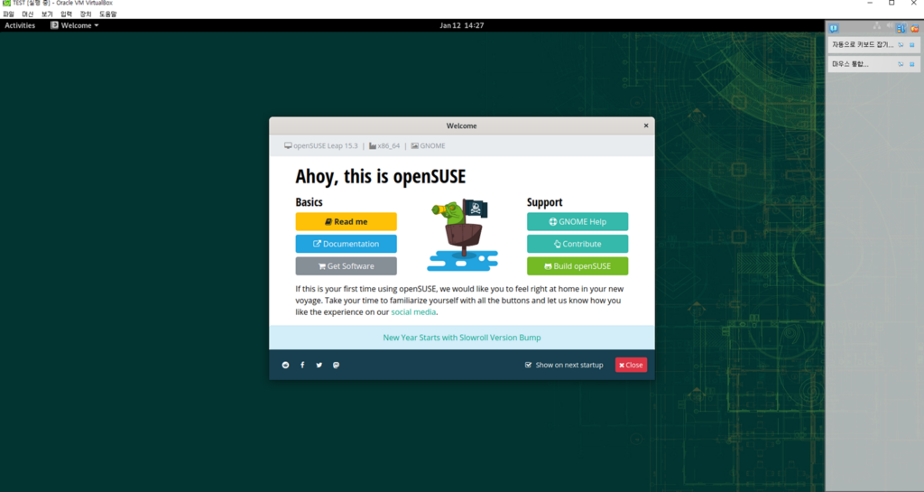Screen dimensions: 924x492
Task: Dismiss the 마우스 통합 notification
Action: coord(911,64)
